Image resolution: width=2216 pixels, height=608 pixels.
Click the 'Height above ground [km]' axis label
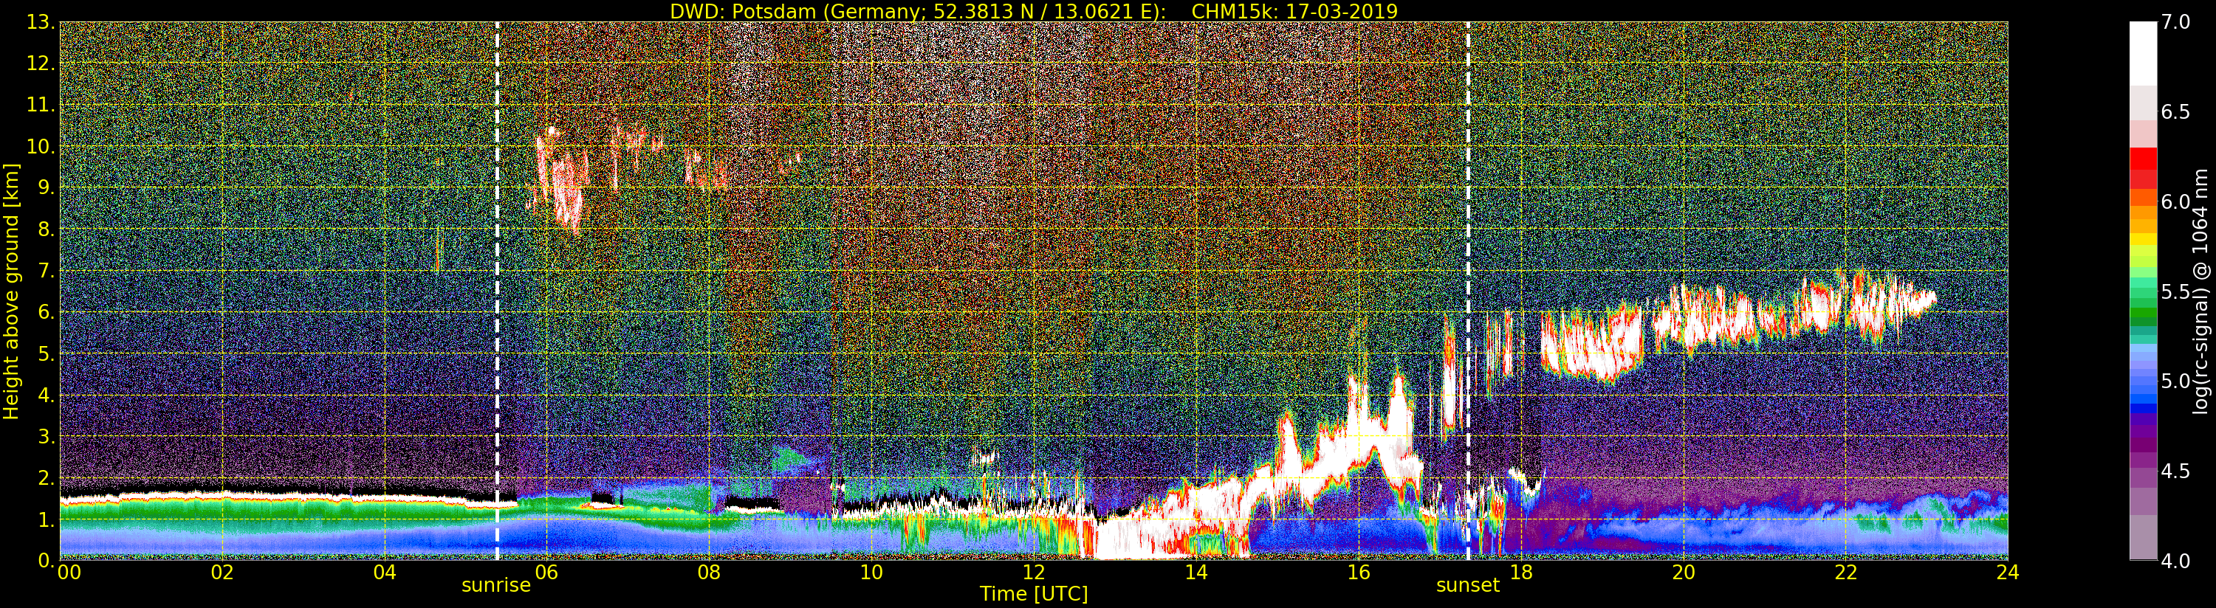(x=11, y=291)
